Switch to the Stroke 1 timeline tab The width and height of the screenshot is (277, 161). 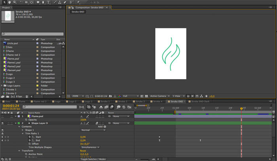click(105, 102)
